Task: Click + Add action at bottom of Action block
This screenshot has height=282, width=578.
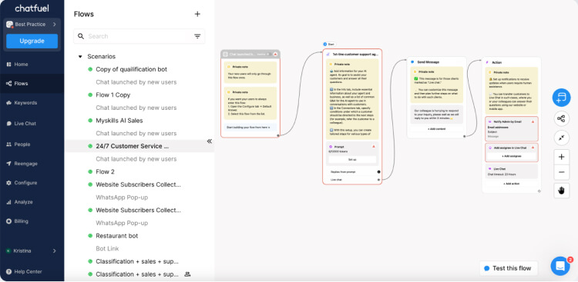Action: click(511, 184)
